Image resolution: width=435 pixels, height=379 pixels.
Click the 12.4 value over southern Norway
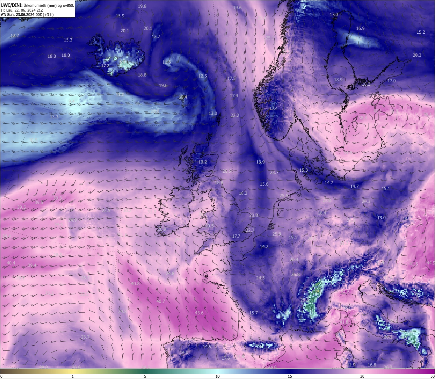(x=273, y=109)
